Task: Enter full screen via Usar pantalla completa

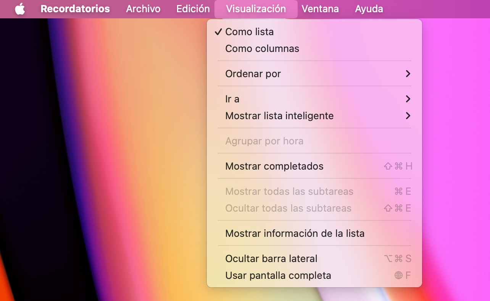Action: tap(279, 275)
